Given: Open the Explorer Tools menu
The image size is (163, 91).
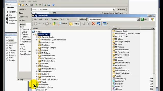Looking at the screenshot, I should click(62, 19).
